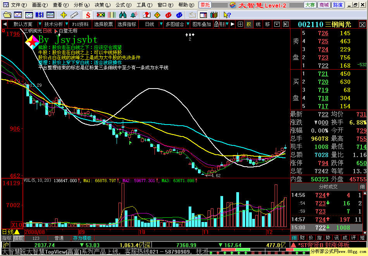Switch to the 模板 tab
Viewport: 368px width, 256px height.
[x=18, y=238]
